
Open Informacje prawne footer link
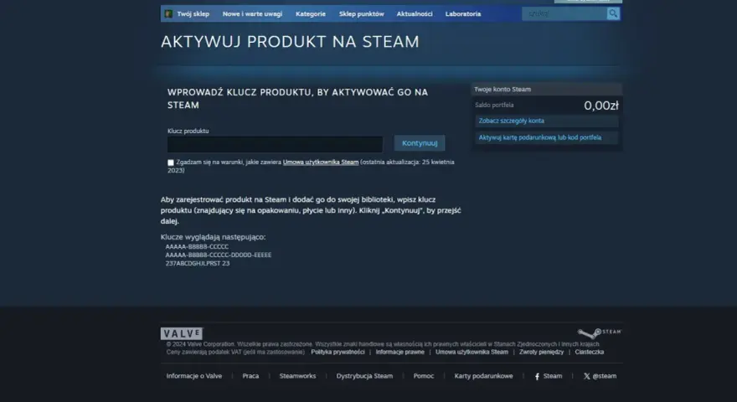pyautogui.click(x=400, y=352)
